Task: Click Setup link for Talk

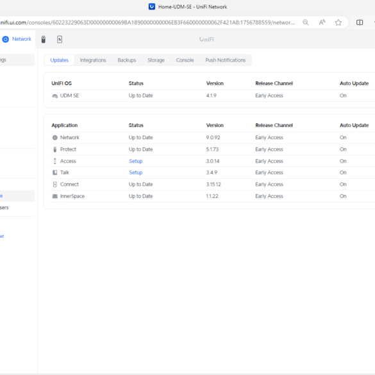Action: pyautogui.click(x=136, y=172)
